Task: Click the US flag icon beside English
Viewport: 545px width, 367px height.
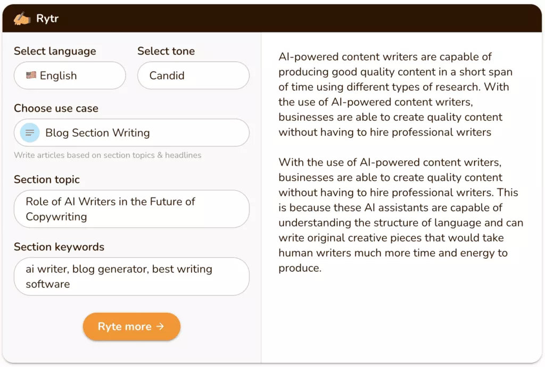Action: (31, 76)
